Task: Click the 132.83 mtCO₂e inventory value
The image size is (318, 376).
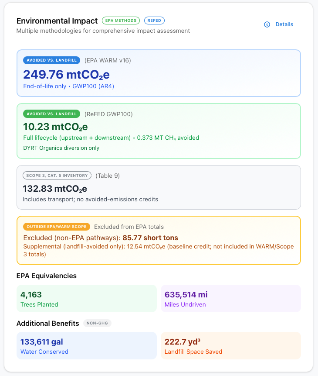Action: click(x=55, y=189)
